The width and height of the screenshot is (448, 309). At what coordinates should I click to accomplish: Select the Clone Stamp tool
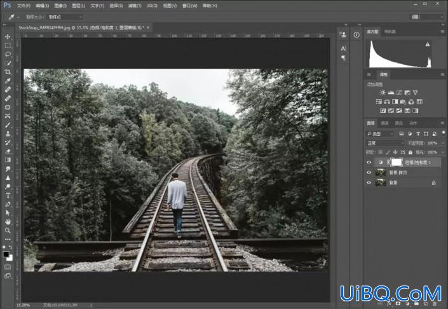[x=8, y=134]
